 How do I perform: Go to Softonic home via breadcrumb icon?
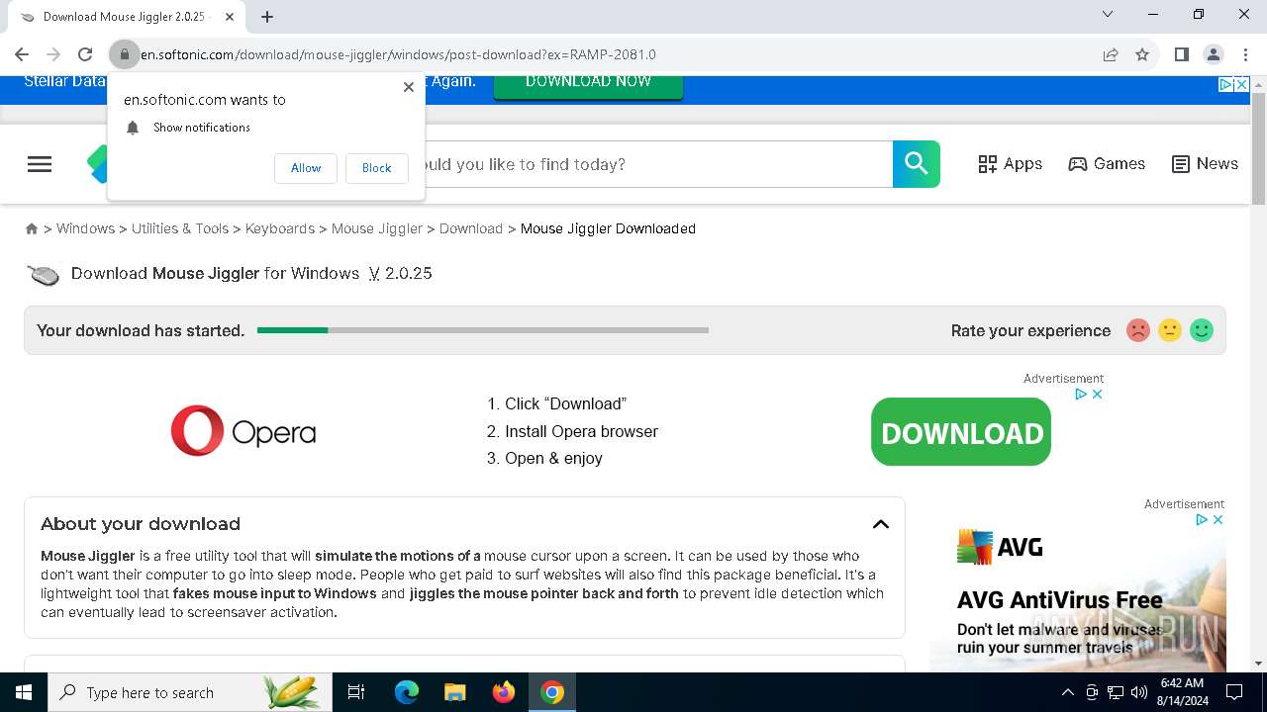tap(32, 228)
